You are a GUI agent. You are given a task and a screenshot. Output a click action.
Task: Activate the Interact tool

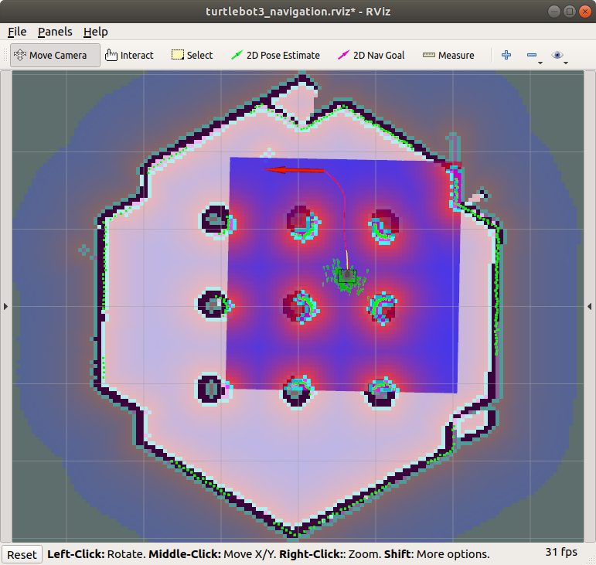(x=129, y=55)
